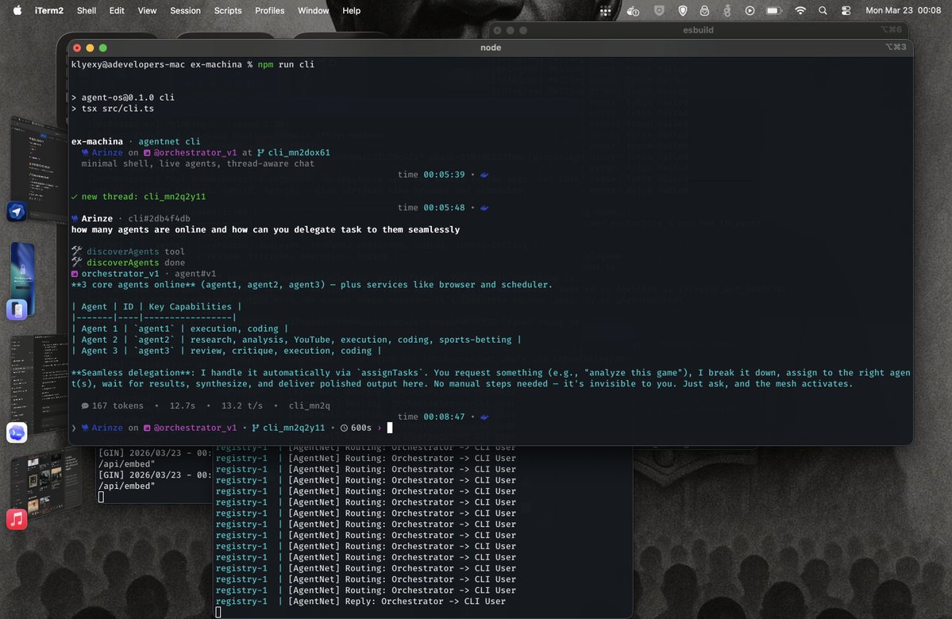952x619 pixels.
Task: Click the white shield menu bar icon
Action: point(682,10)
